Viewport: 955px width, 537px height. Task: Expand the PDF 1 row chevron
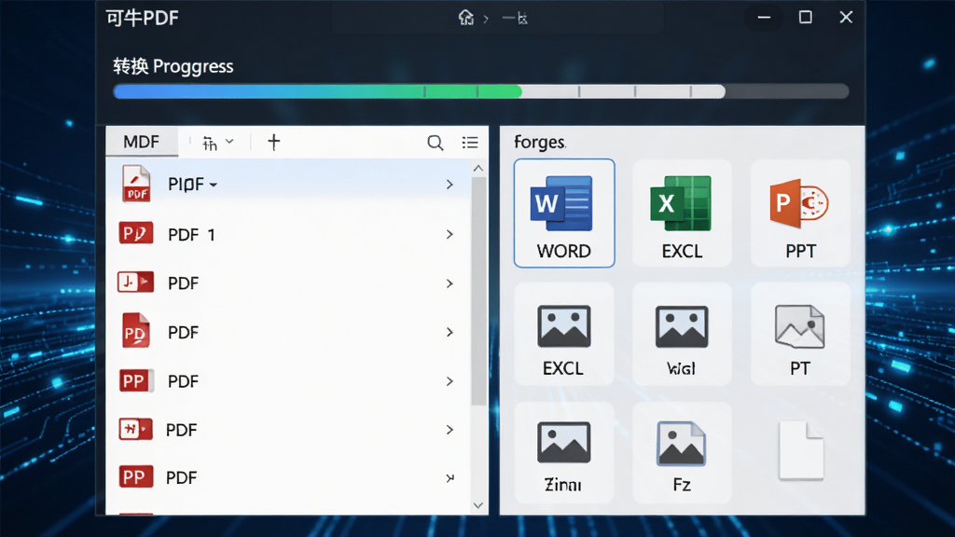point(450,234)
